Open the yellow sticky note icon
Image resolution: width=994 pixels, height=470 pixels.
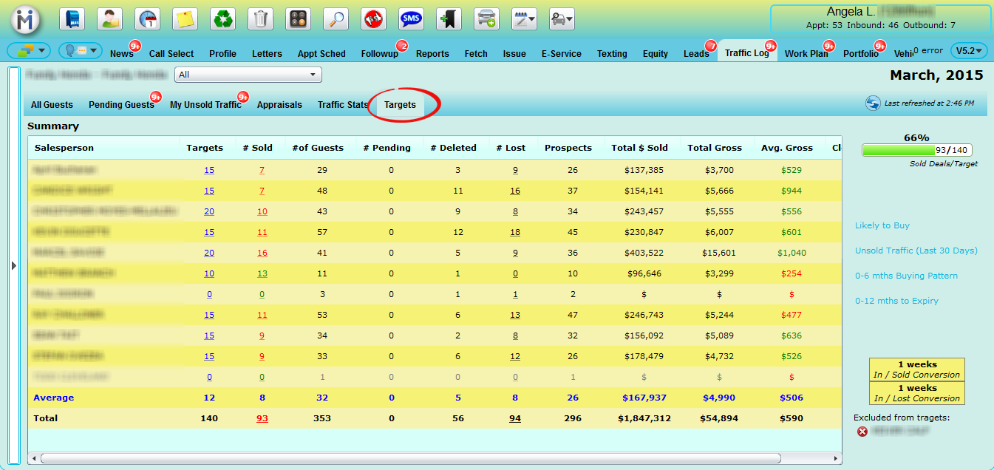[185, 18]
